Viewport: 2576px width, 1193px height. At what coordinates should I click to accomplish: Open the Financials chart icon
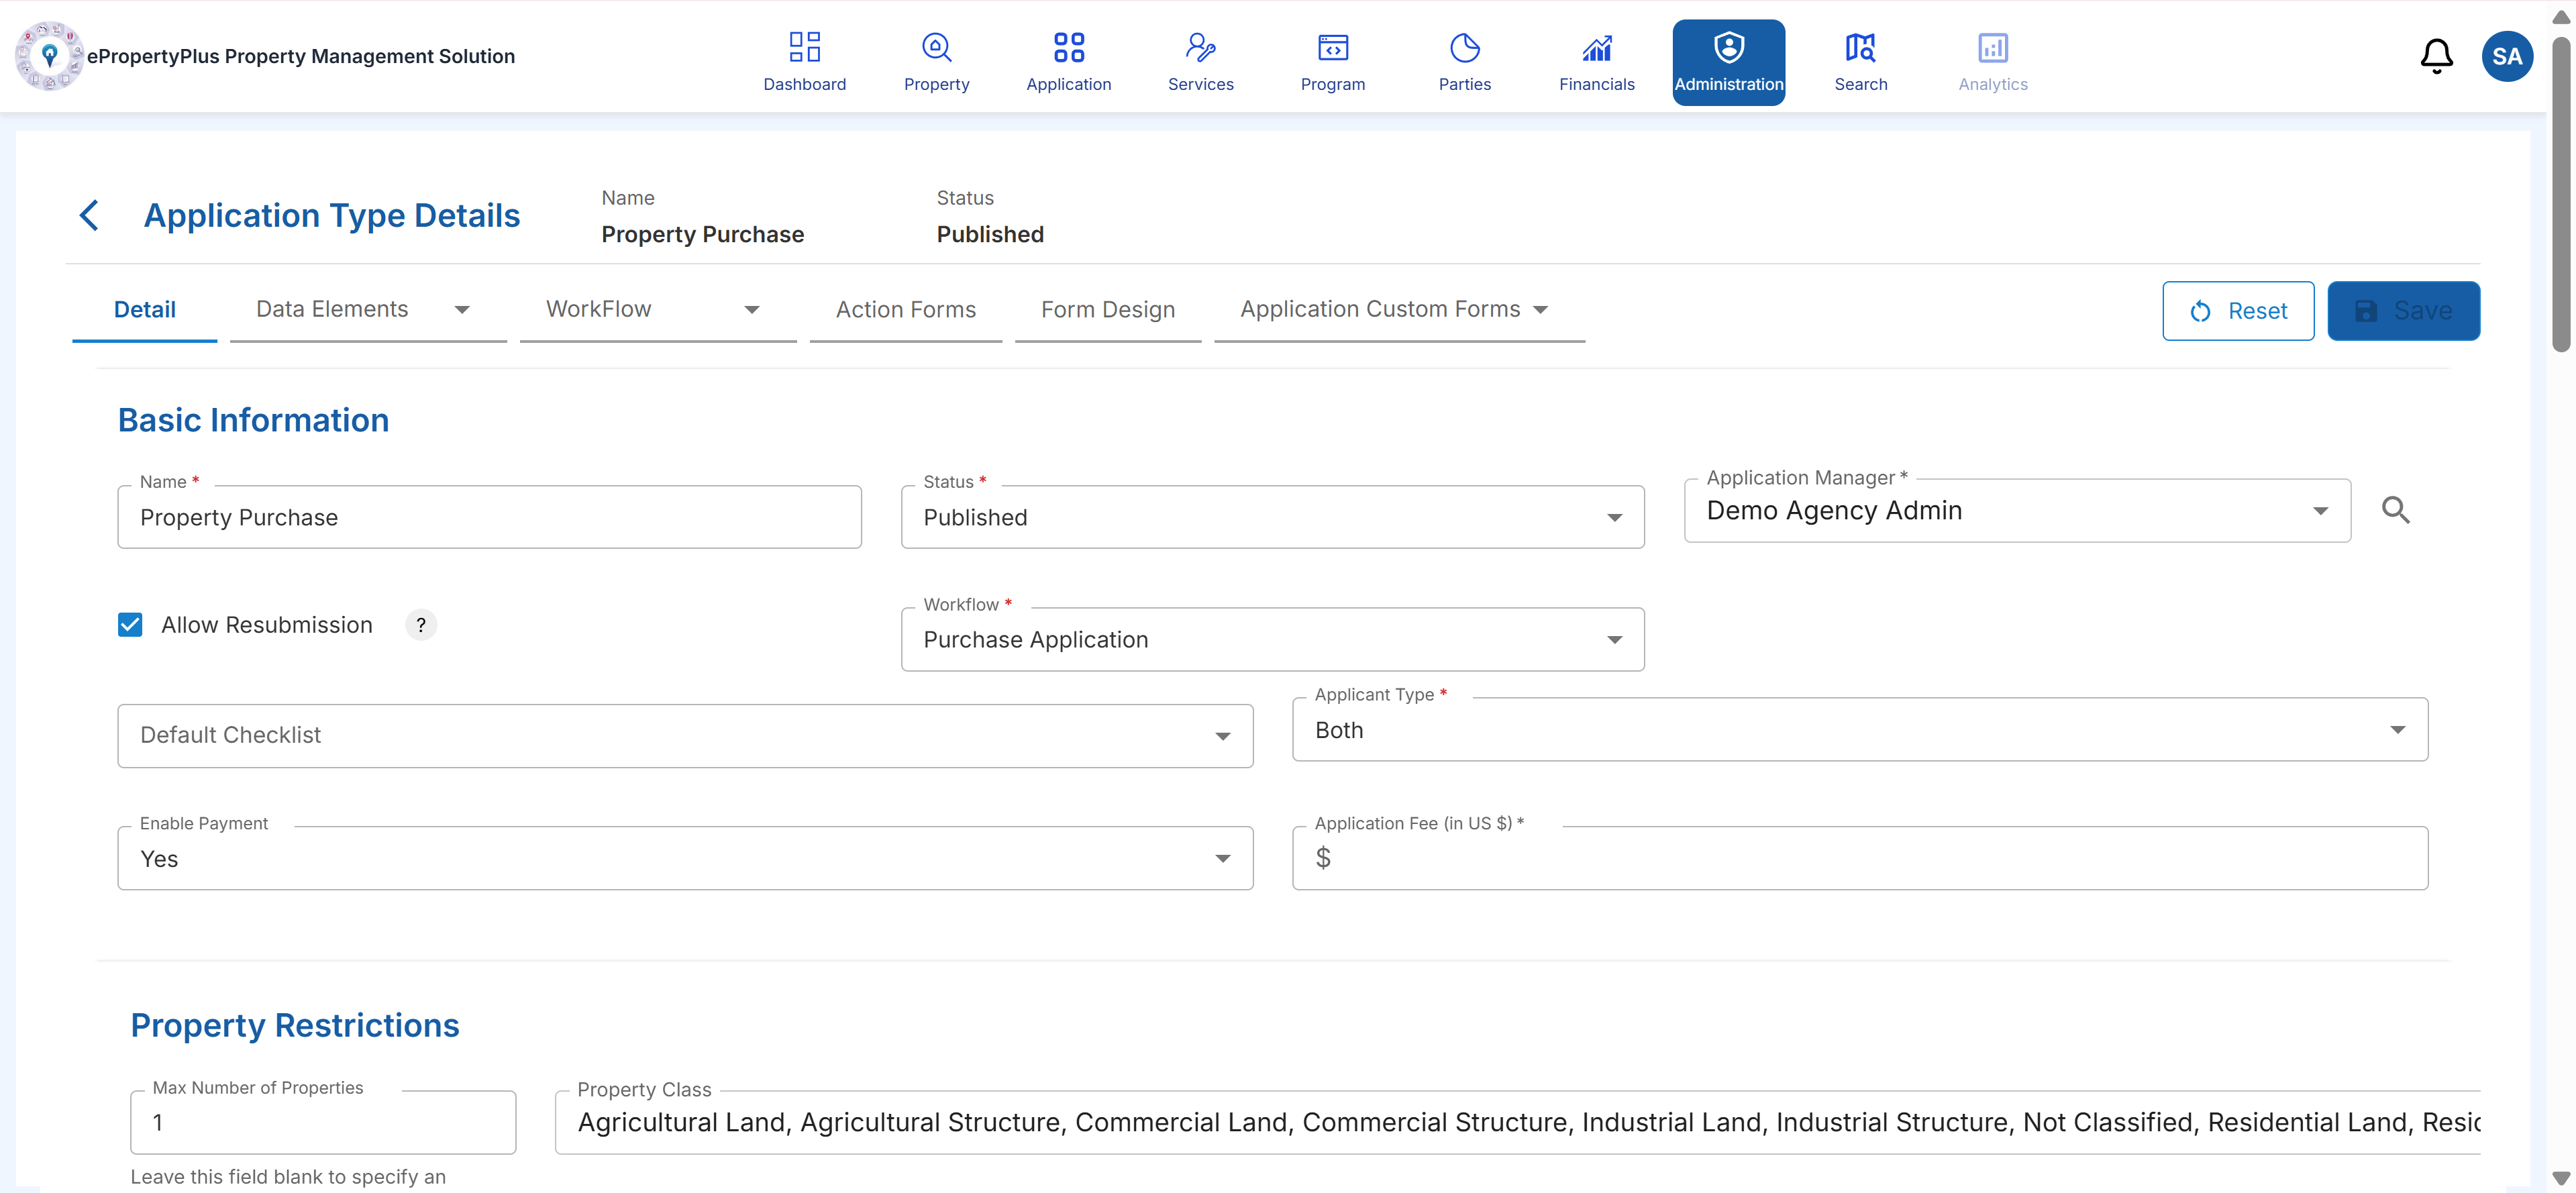(1596, 47)
